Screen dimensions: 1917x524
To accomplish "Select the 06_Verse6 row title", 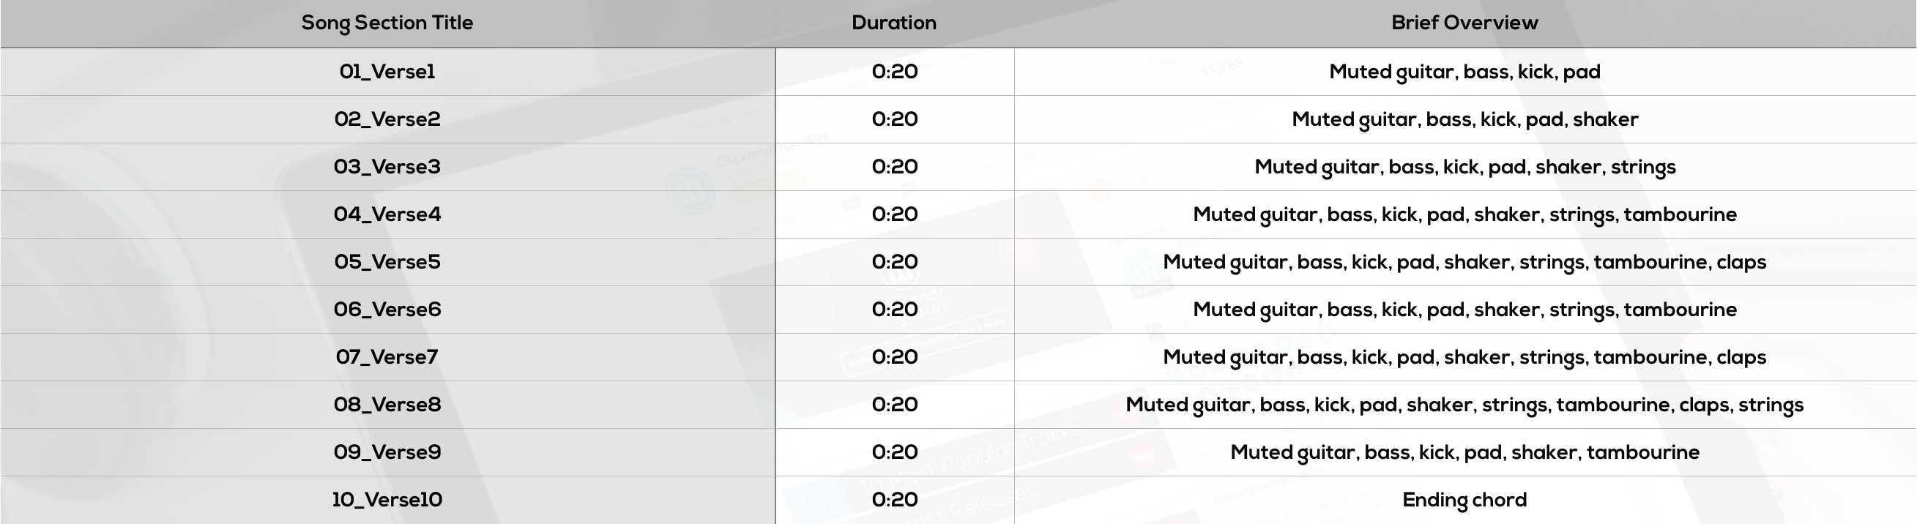I will 387,310.
